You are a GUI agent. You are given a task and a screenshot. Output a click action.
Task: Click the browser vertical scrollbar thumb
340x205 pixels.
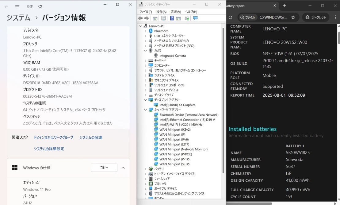pos(339,38)
